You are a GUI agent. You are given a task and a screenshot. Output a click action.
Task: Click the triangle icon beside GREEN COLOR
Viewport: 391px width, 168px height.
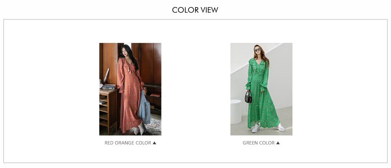[278, 143]
